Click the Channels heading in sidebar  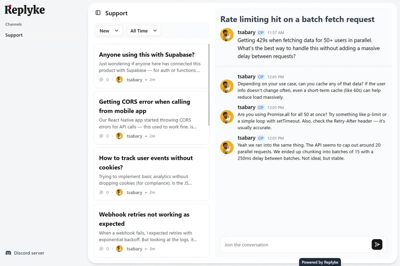(13, 24)
